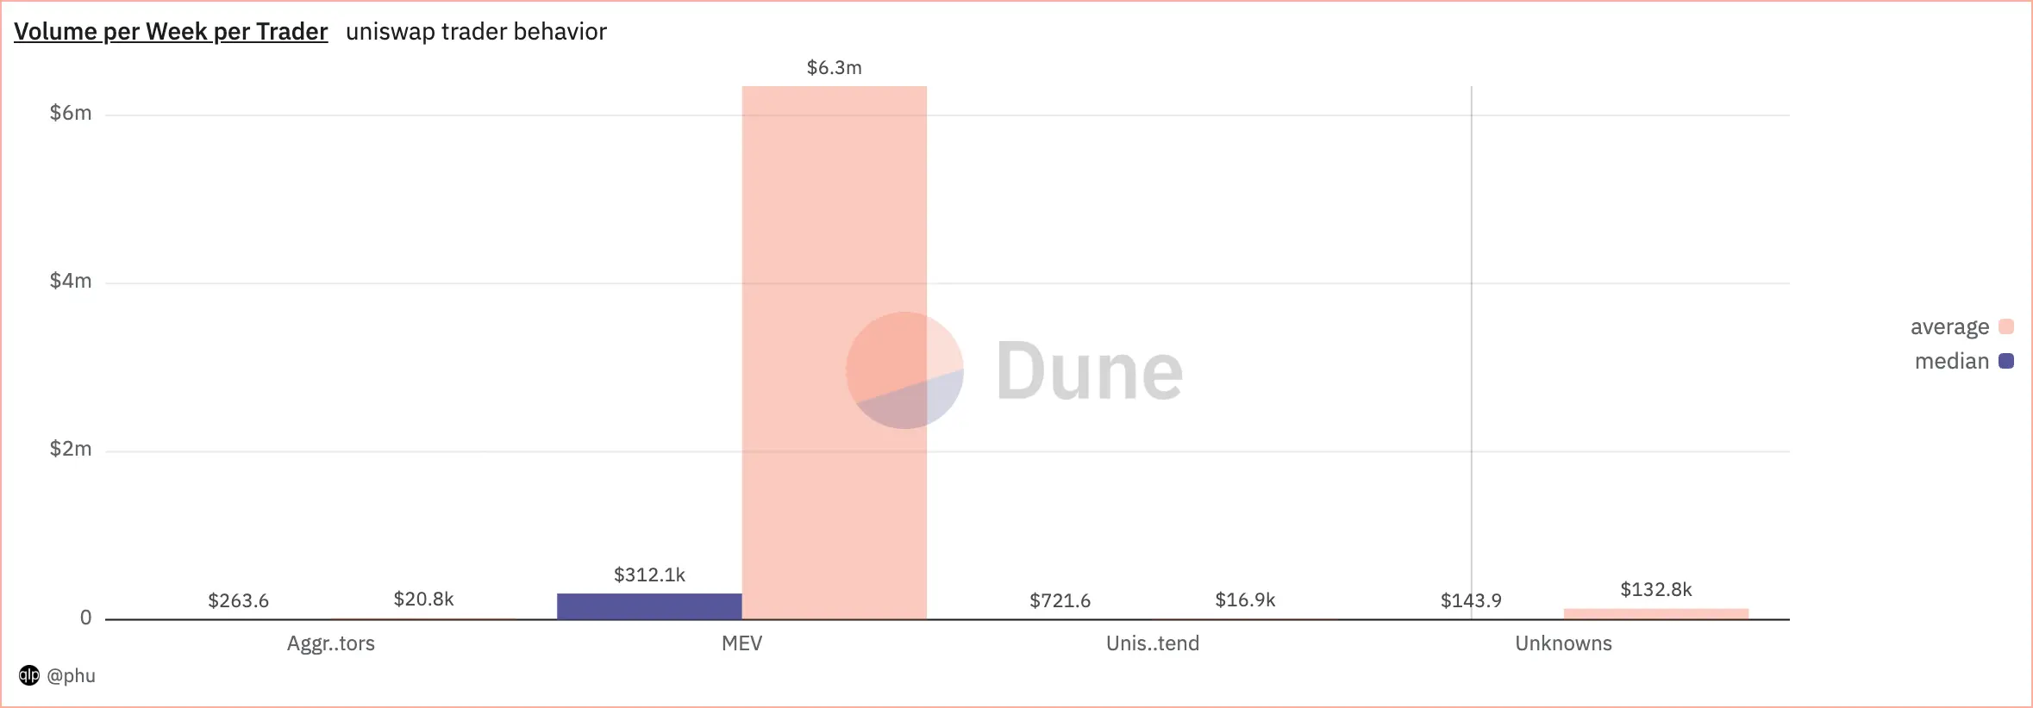This screenshot has height=708, width=2033.
Task: Click the $6.3m data label
Action: [x=834, y=68]
